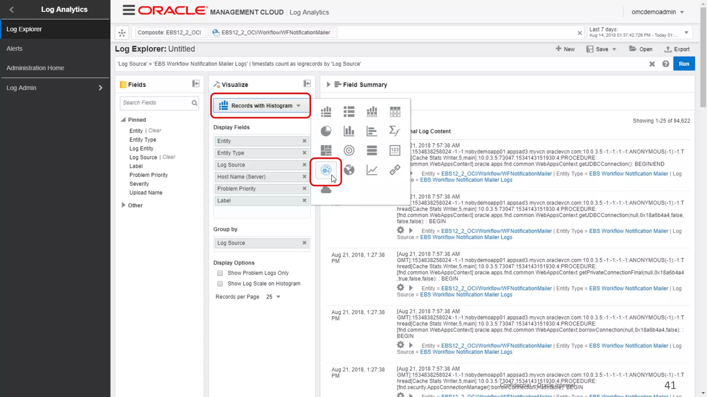
Task: Click the topology icon beside the entity filter
Action: pos(122,33)
